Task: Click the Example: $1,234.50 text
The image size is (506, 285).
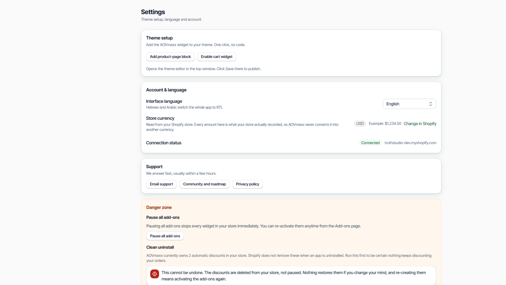Action: point(385,123)
